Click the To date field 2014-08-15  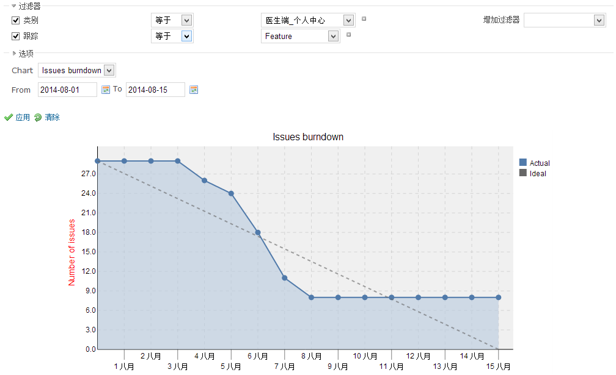coord(156,90)
